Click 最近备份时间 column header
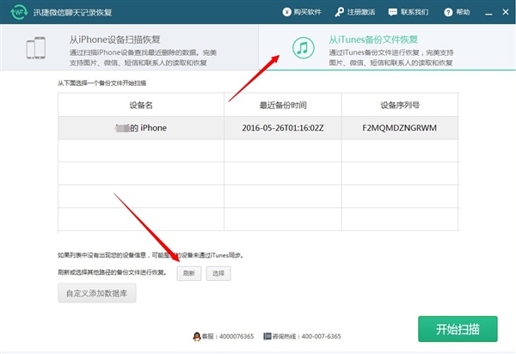The width and height of the screenshot is (516, 354). coord(283,105)
